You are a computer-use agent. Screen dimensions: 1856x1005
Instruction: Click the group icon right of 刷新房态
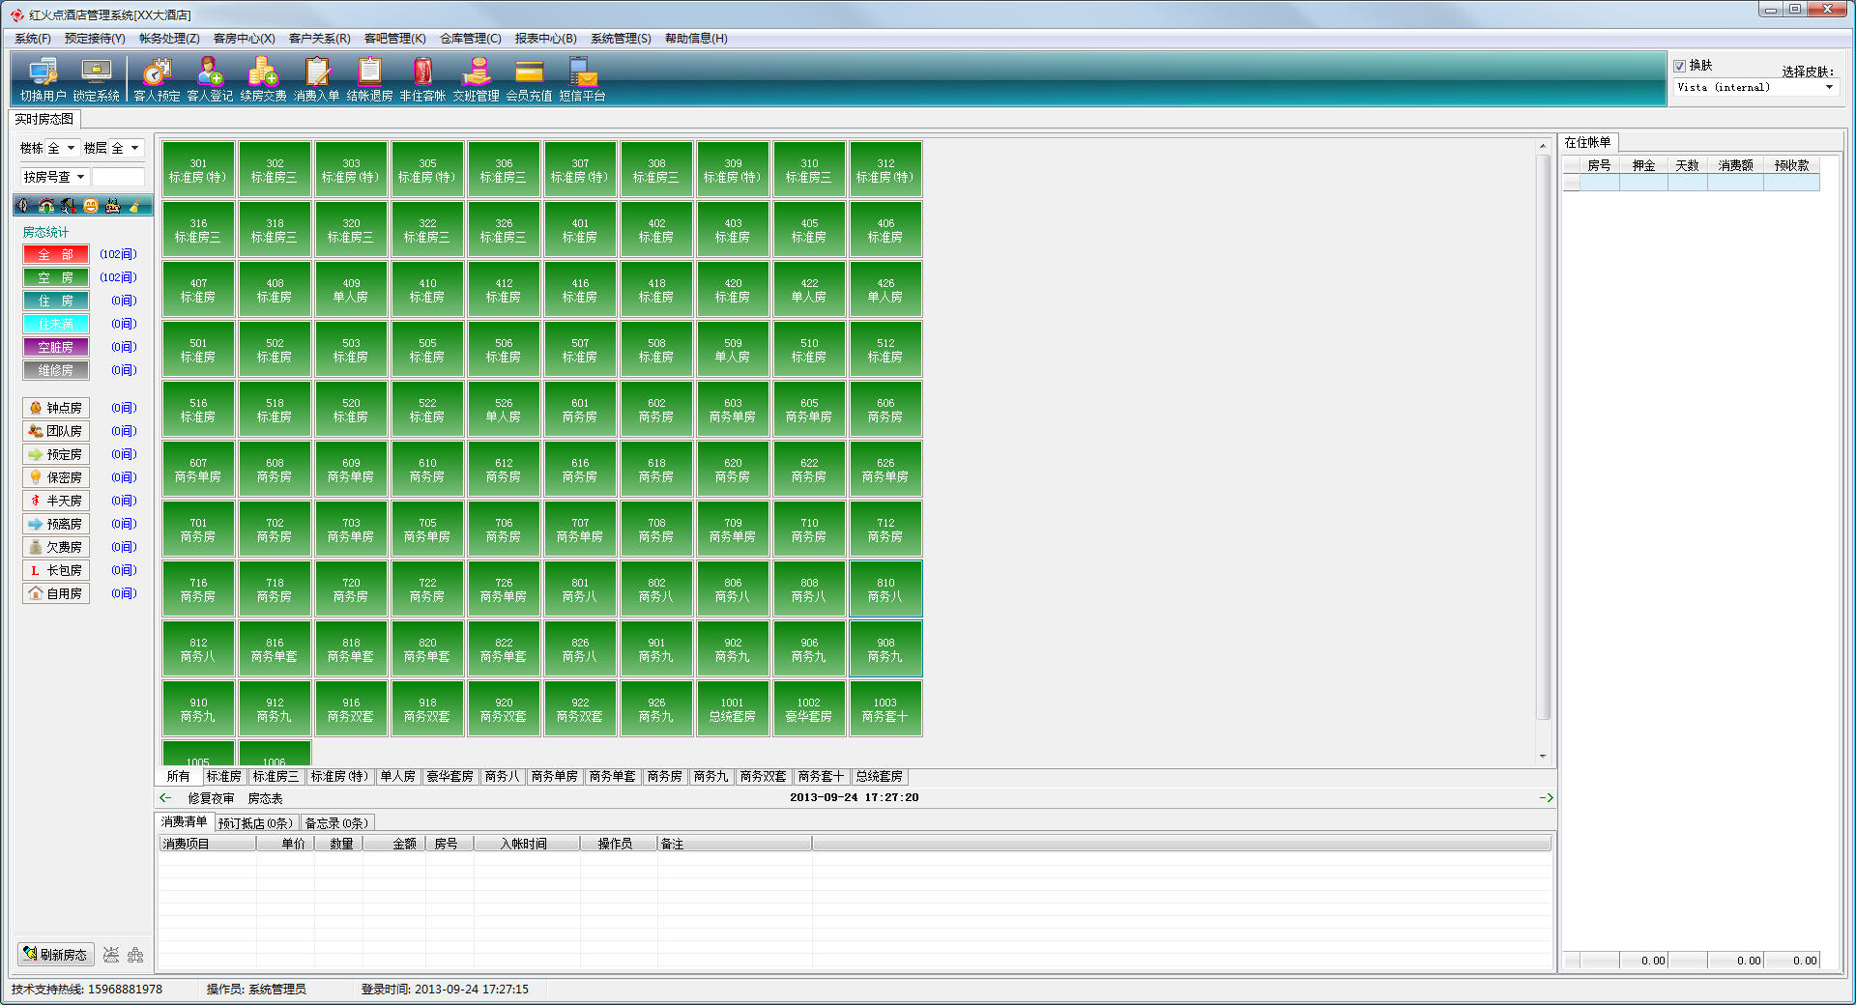135,955
